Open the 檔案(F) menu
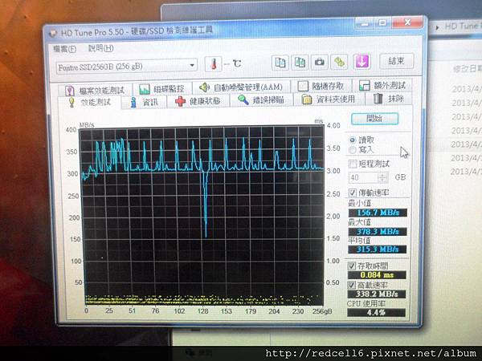This screenshot has height=361, width=482. pyautogui.click(x=64, y=49)
